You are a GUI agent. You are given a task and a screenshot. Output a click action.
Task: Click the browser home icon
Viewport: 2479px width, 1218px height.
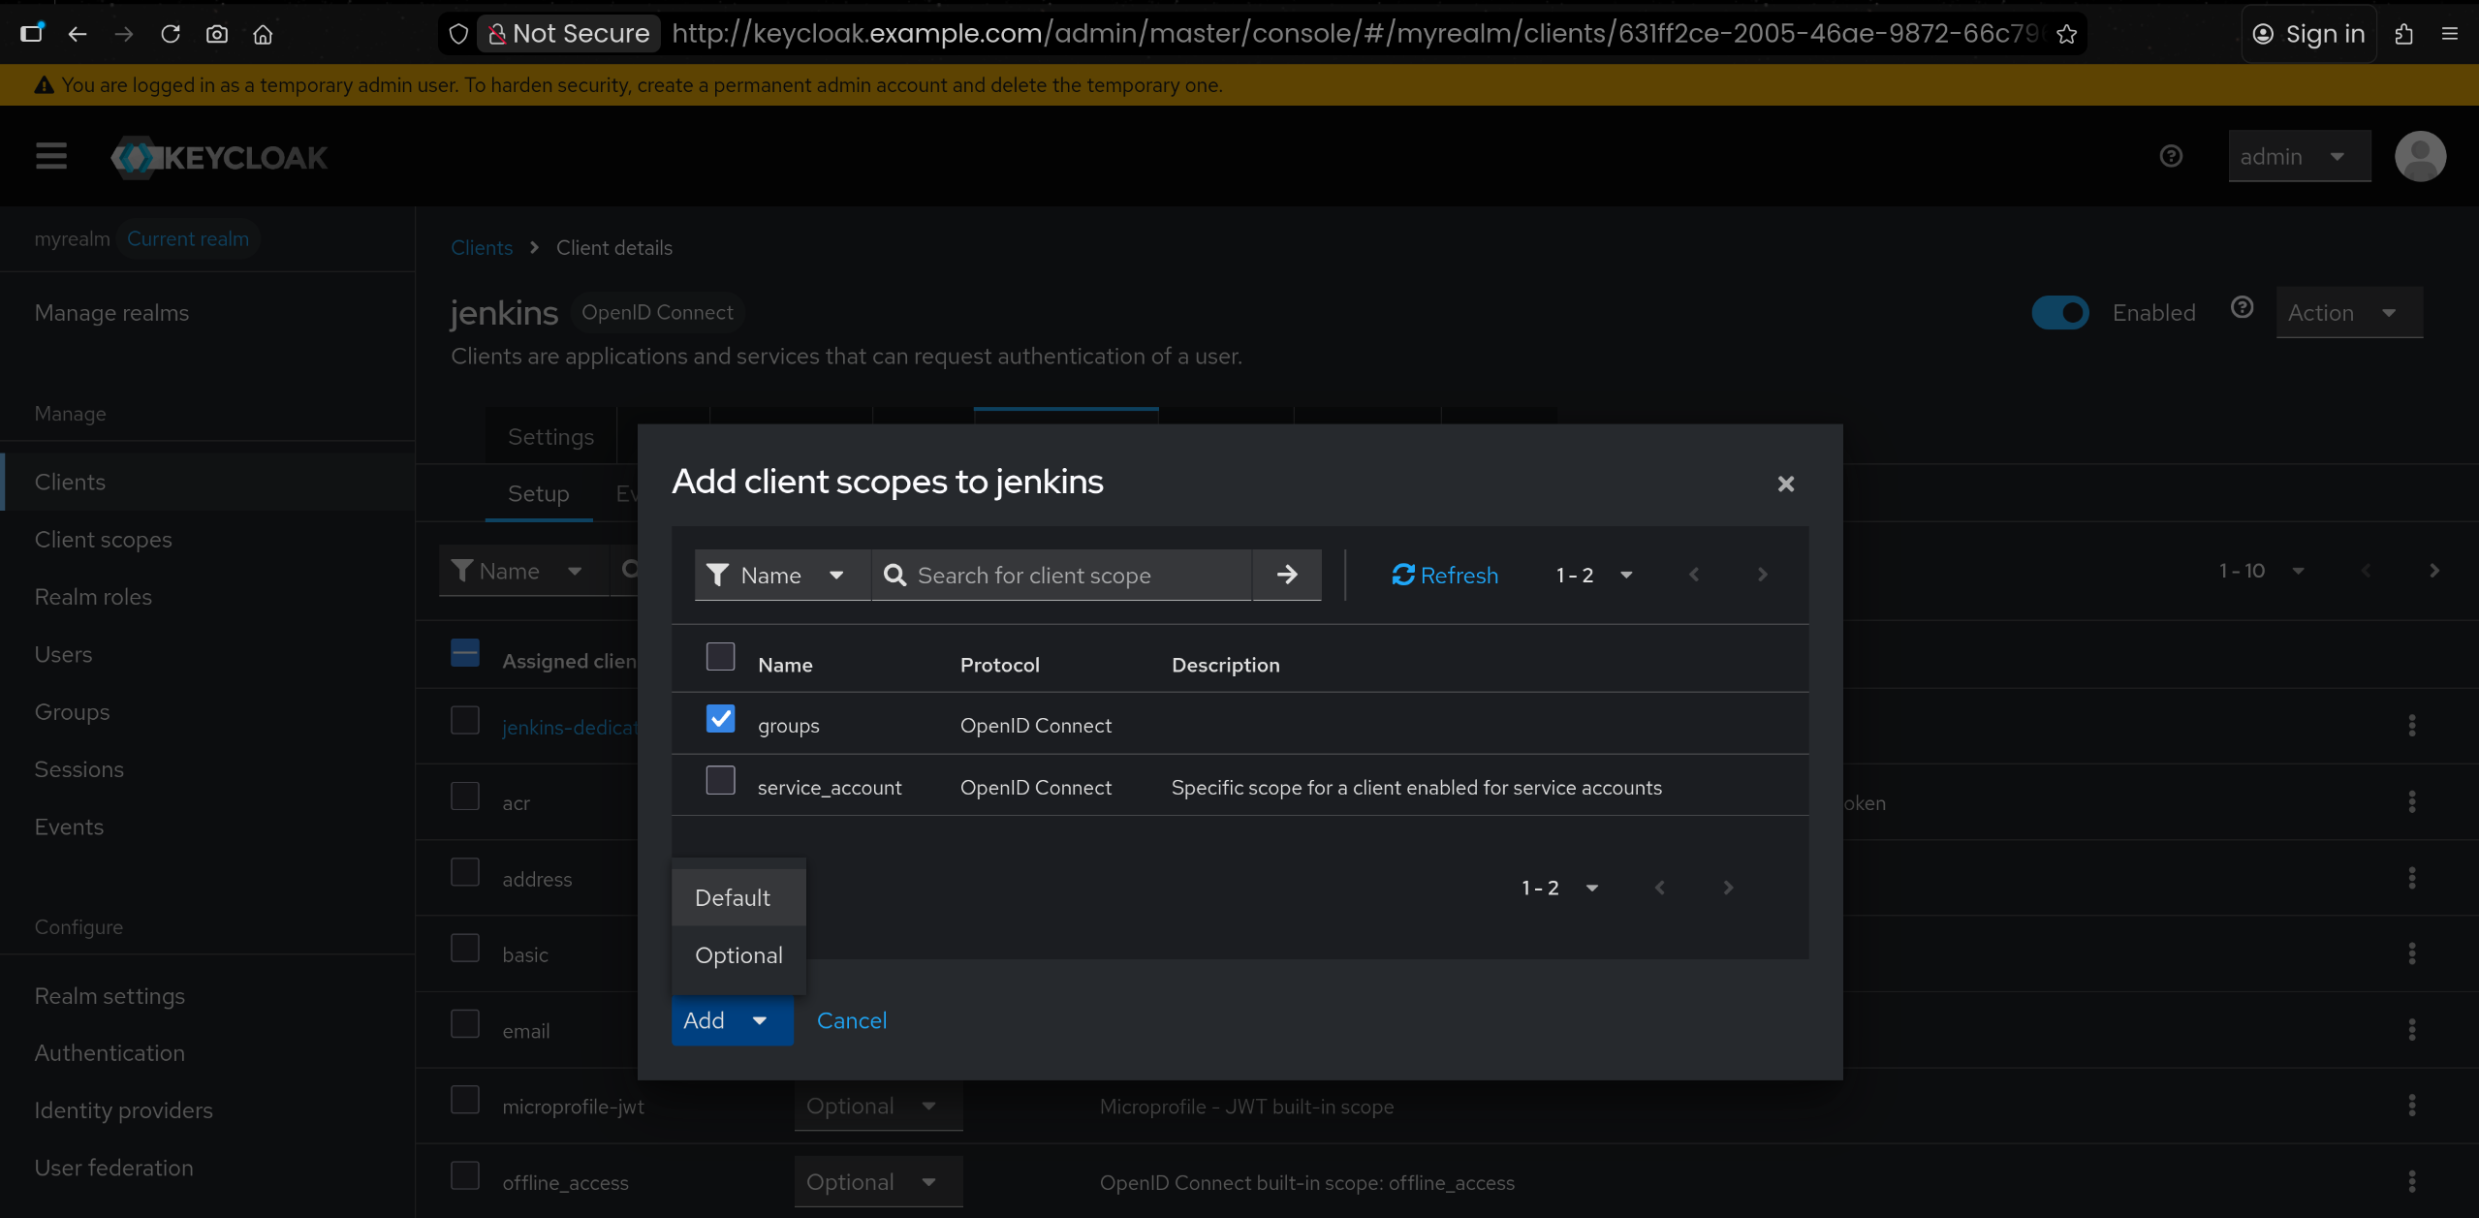(x=263, y=34)
